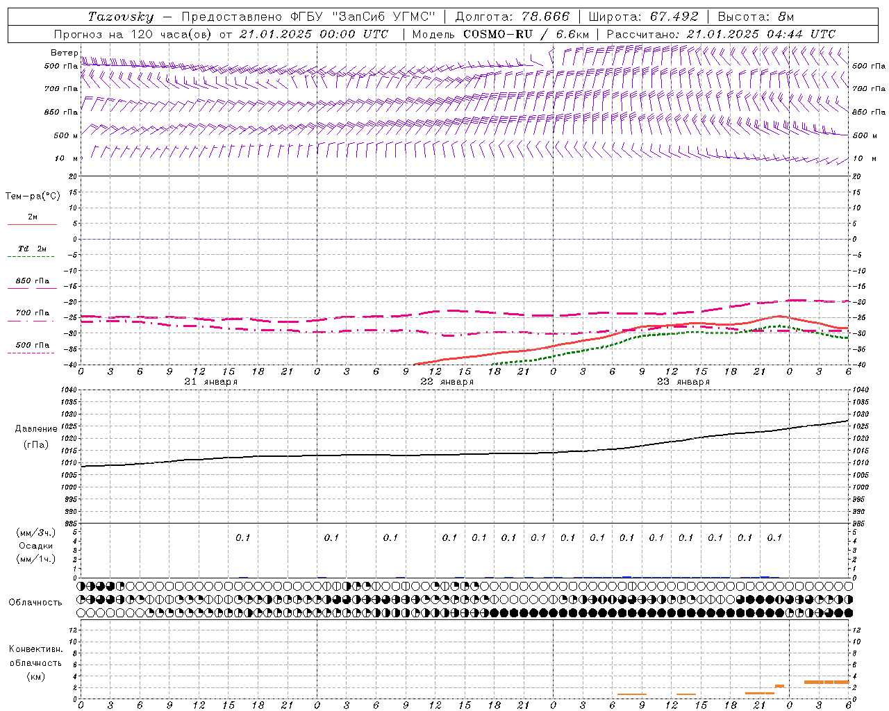Click the '(мм/3ч.)' precipitation unit label
The image size is (889, 711).
pos(35,533)
